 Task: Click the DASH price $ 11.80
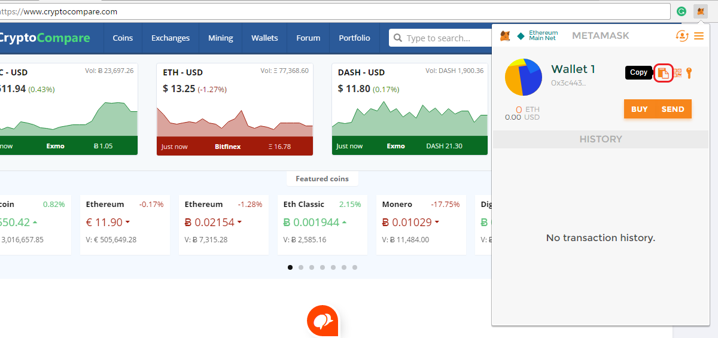[354, 89]
